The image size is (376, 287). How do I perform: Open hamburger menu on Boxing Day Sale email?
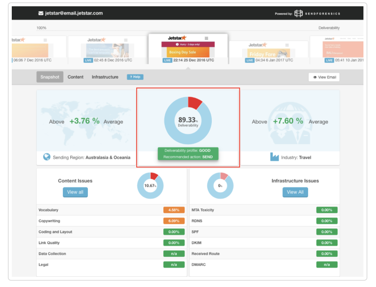click(x=206, y=39)
